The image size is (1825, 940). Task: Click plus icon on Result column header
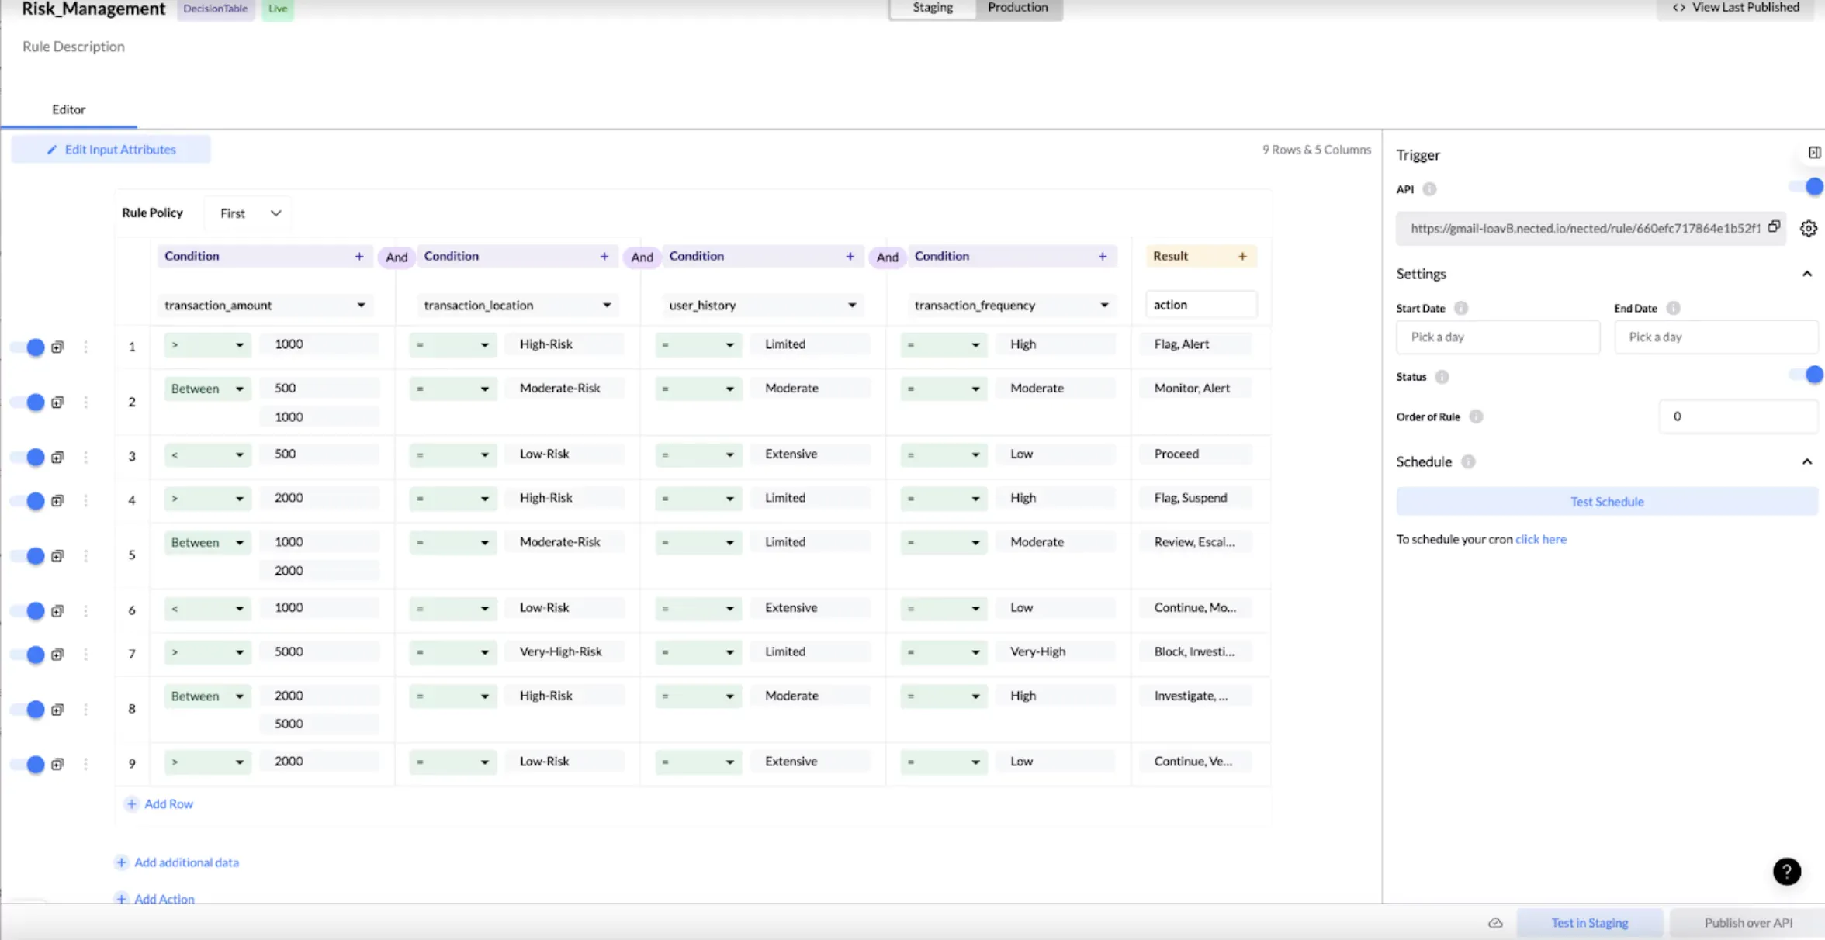tap(1242, 257)
